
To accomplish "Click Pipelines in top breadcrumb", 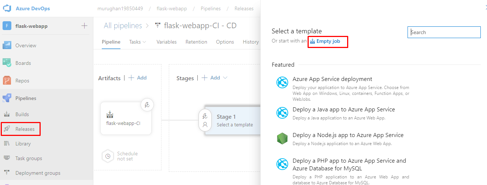I will coord(211,8).
